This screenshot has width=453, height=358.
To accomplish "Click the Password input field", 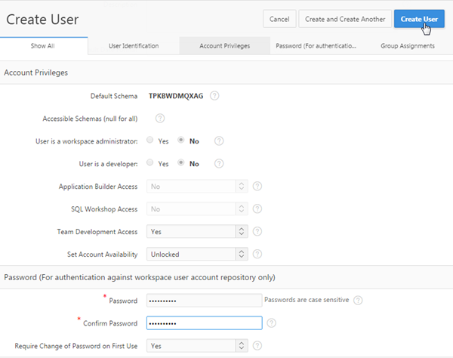I will coord(205,300).
